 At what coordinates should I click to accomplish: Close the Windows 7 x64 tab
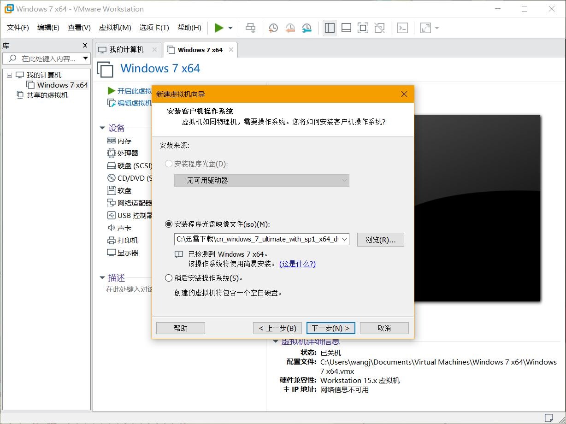(x=231, y=50)
